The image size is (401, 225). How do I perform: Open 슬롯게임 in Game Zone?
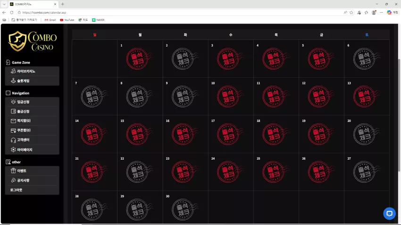[32, 81]
